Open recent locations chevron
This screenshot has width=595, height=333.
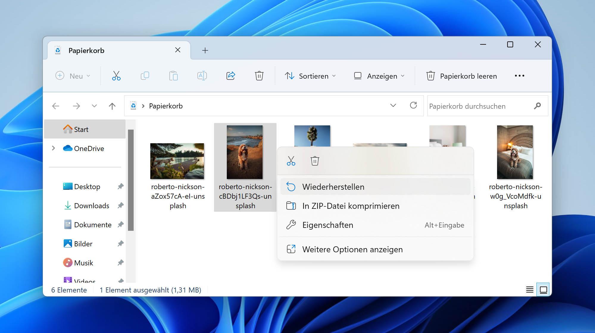pos(94,106)
